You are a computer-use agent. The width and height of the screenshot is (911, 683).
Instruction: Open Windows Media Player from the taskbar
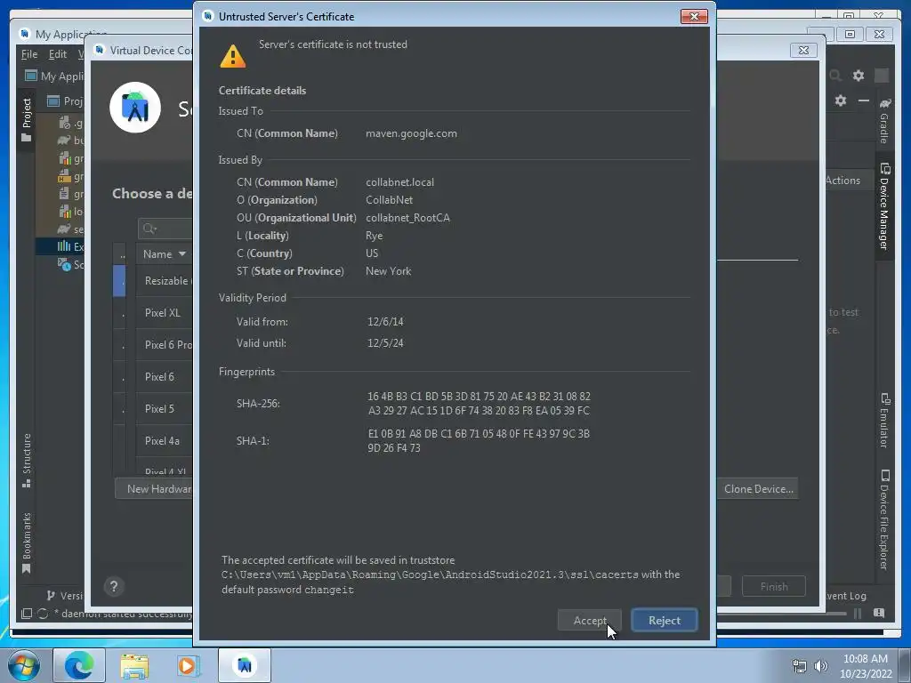189,665
